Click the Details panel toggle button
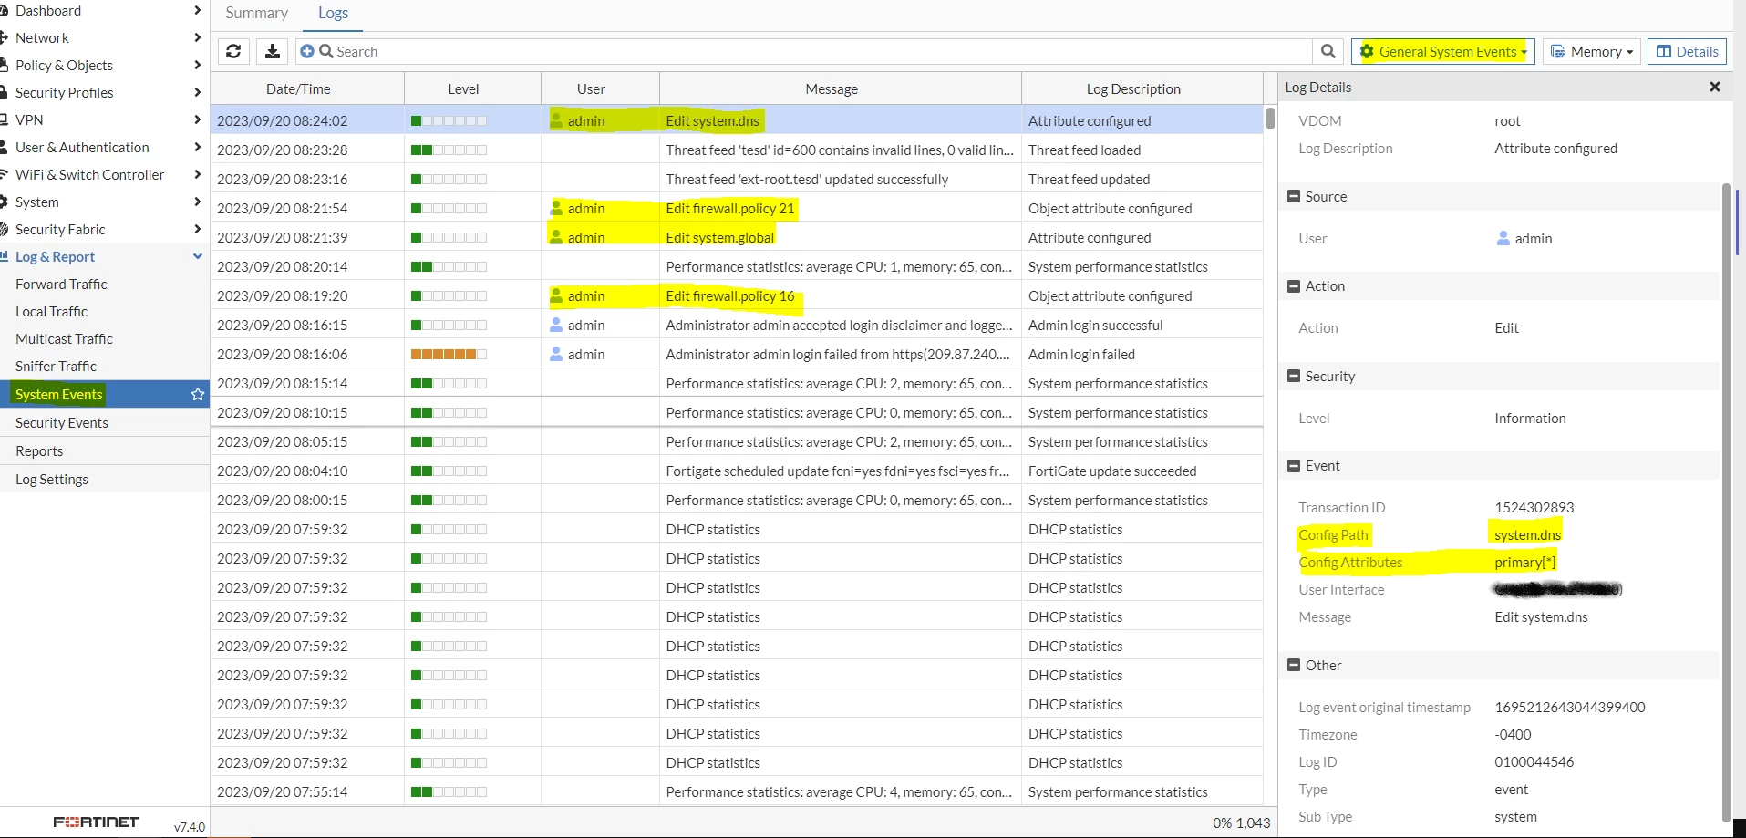This screenshot has width=1746, height=838. (1687, 51)
